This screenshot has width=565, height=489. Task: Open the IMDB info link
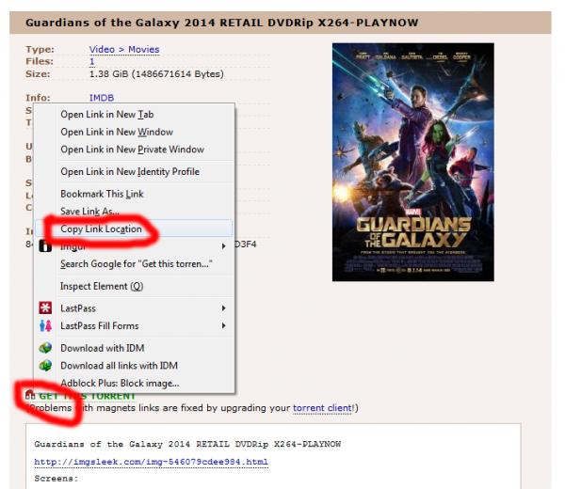[102, 98]
